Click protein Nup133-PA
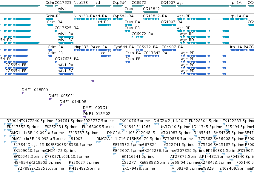254x173 pixels. click(x=84, y=50)
